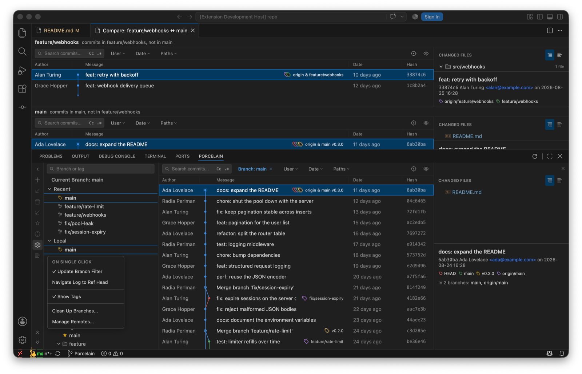Toggle the eye icon in the main comparison pane
Image resolution: width=582 pixels, height=374 pixels.
(426, 123)
